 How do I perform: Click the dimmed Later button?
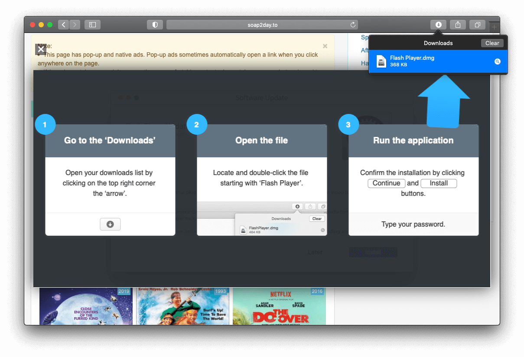(315, 252)
